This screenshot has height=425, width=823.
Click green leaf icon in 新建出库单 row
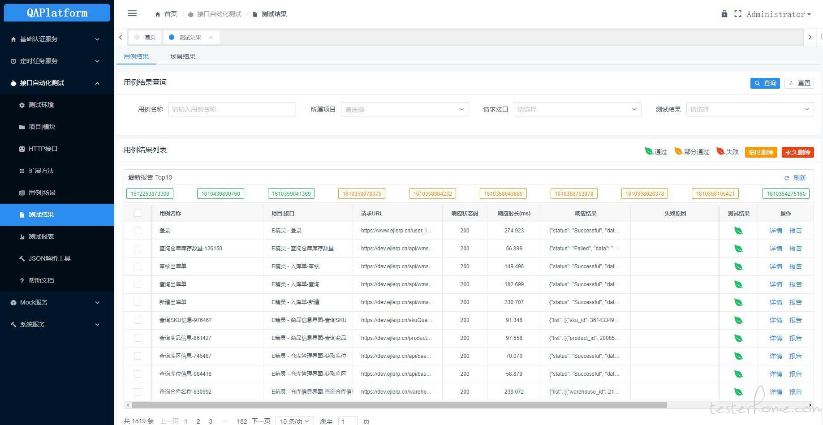(x=738, y=302)
